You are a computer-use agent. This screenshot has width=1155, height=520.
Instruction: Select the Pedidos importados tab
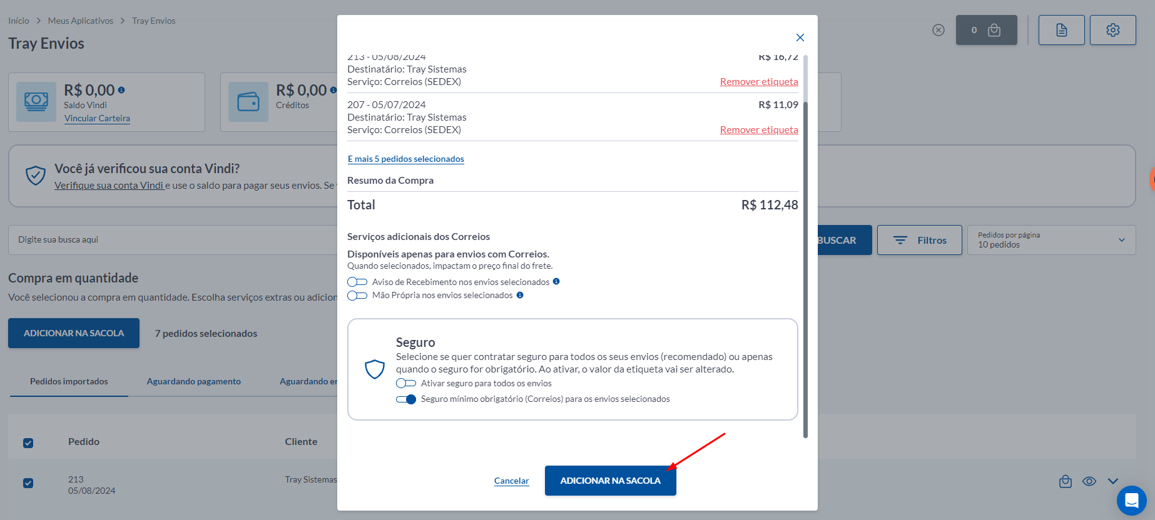tap(69, 381)
